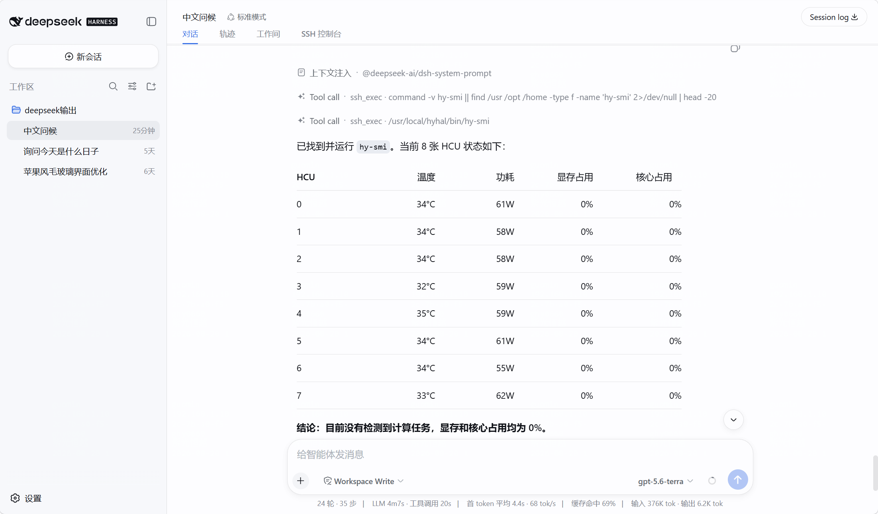
Task: Download the Session log
Action: coord(834,17)
